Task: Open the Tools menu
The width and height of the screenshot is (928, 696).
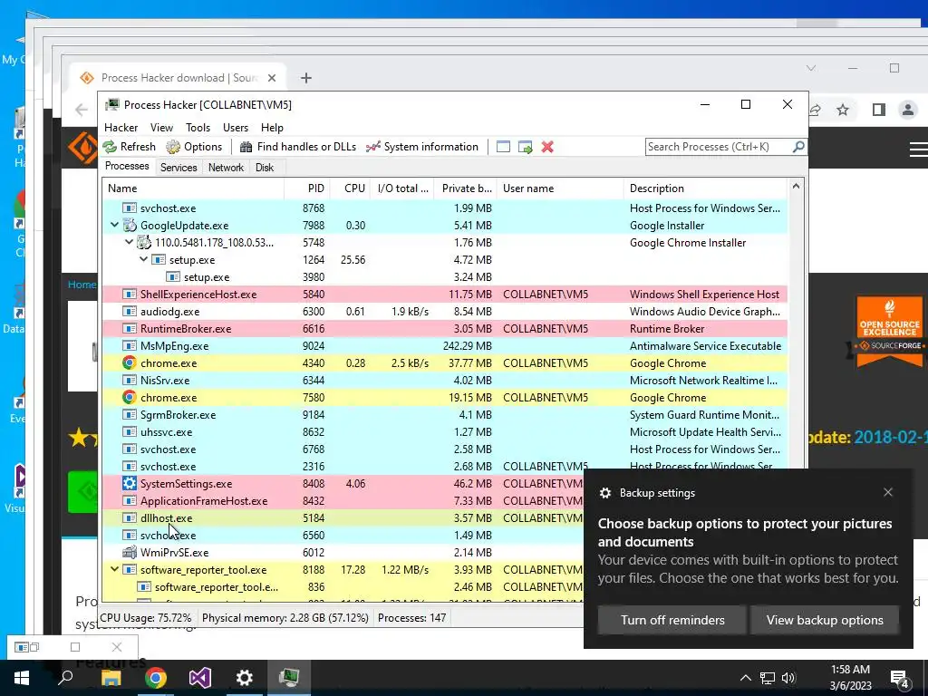Action: (198, 128)
